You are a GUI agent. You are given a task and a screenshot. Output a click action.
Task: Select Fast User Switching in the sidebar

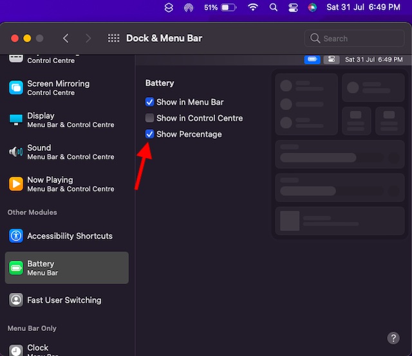click(67, 300)
